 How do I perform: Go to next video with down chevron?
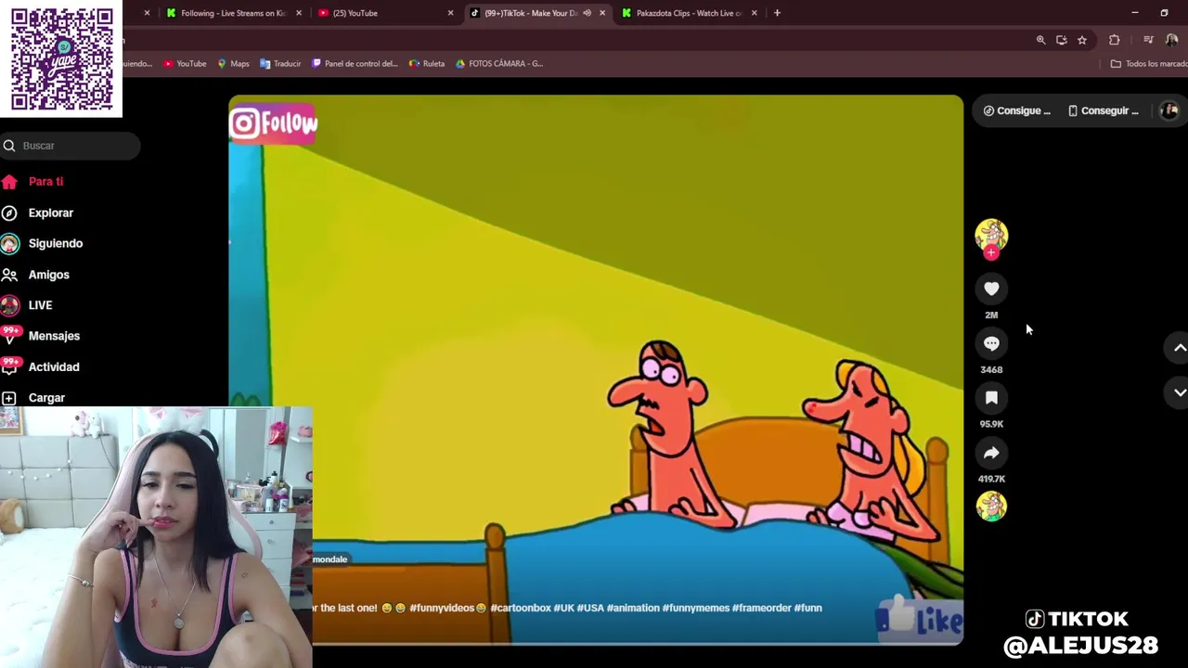tap(1180, 392)
